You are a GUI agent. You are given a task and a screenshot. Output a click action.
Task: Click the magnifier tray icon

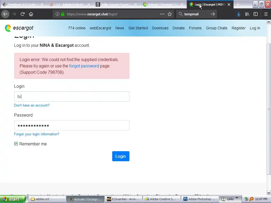point(251,199)
